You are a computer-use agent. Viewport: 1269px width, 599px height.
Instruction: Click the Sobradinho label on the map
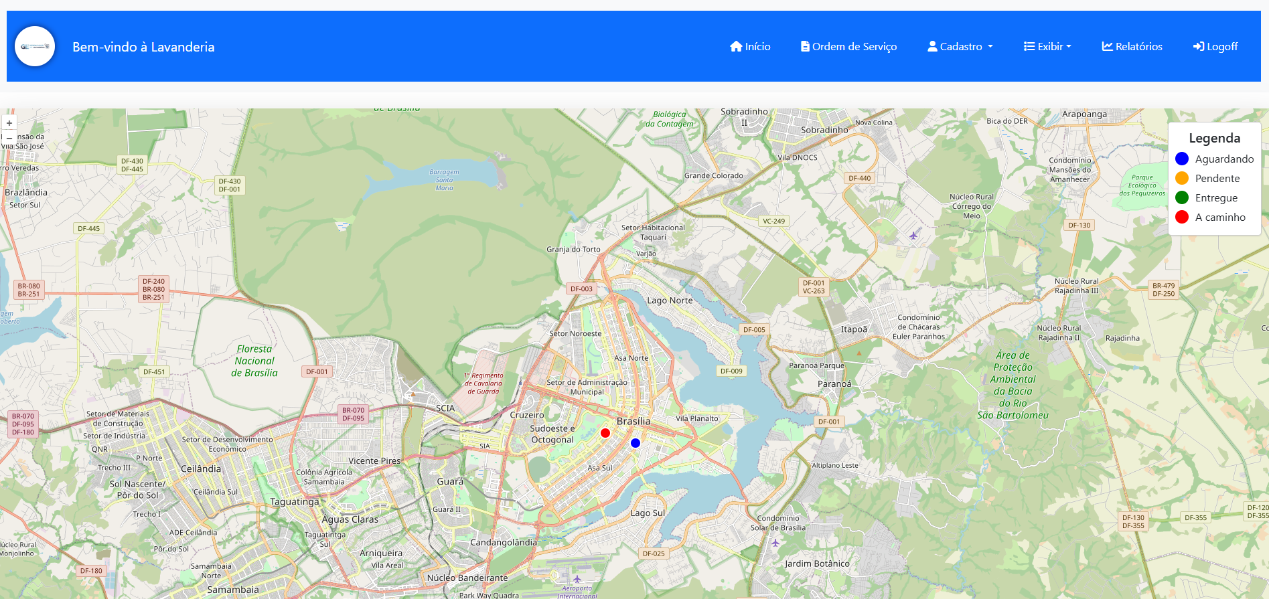point(824,130)
